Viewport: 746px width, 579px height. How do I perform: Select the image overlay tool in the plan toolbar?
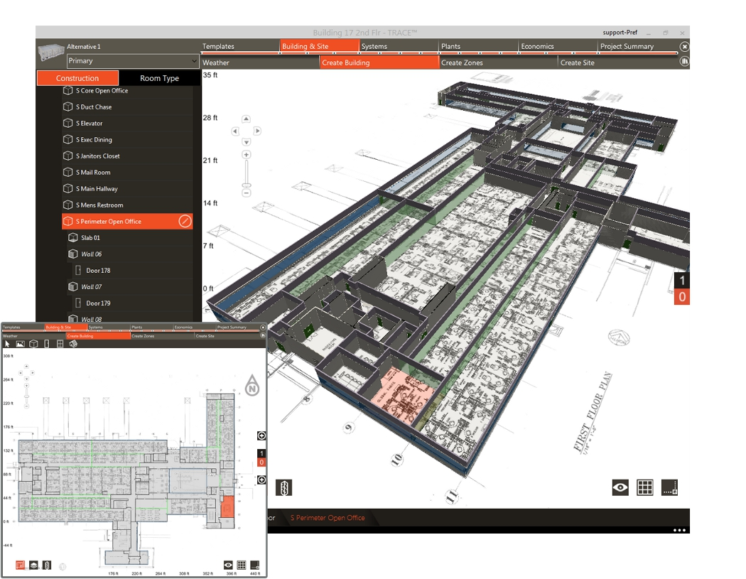20,344
